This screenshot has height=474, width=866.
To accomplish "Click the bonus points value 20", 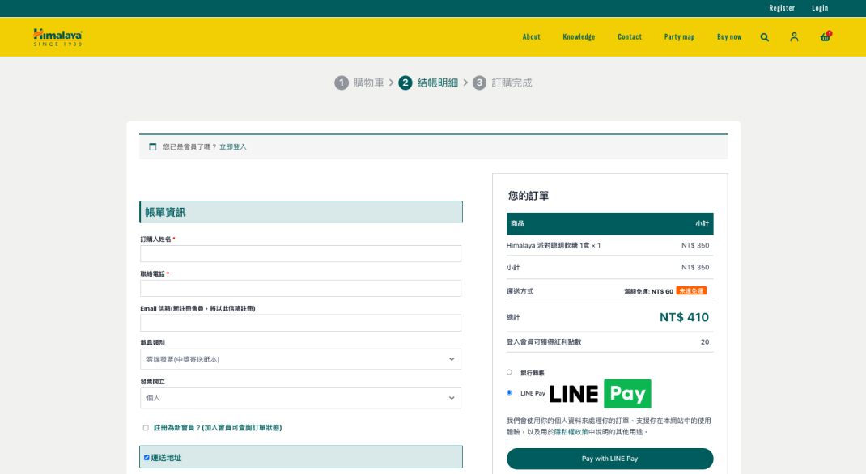I will tap(705, 342).
